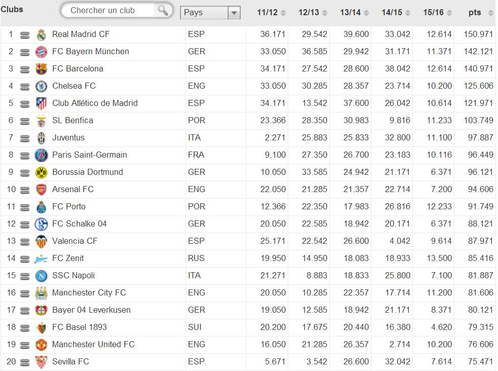This screenshot has height=371, width=498.
Task: Click the Chelsea FC crest icon
Action: pyautogui.click(x=41, y=86)
